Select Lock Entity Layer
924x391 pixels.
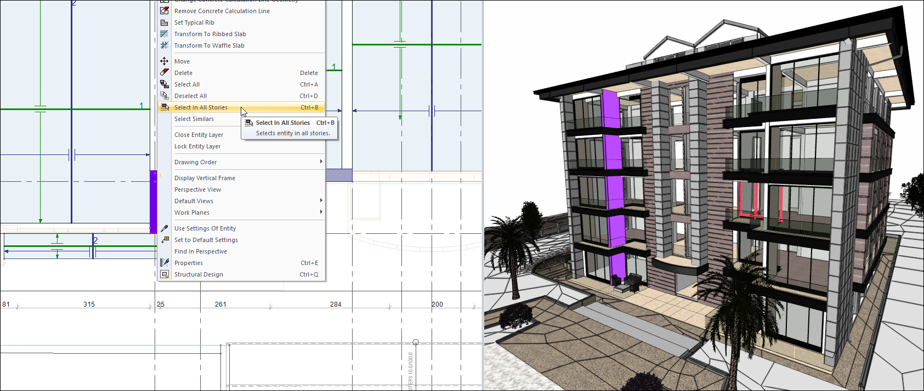coord(197,146)
